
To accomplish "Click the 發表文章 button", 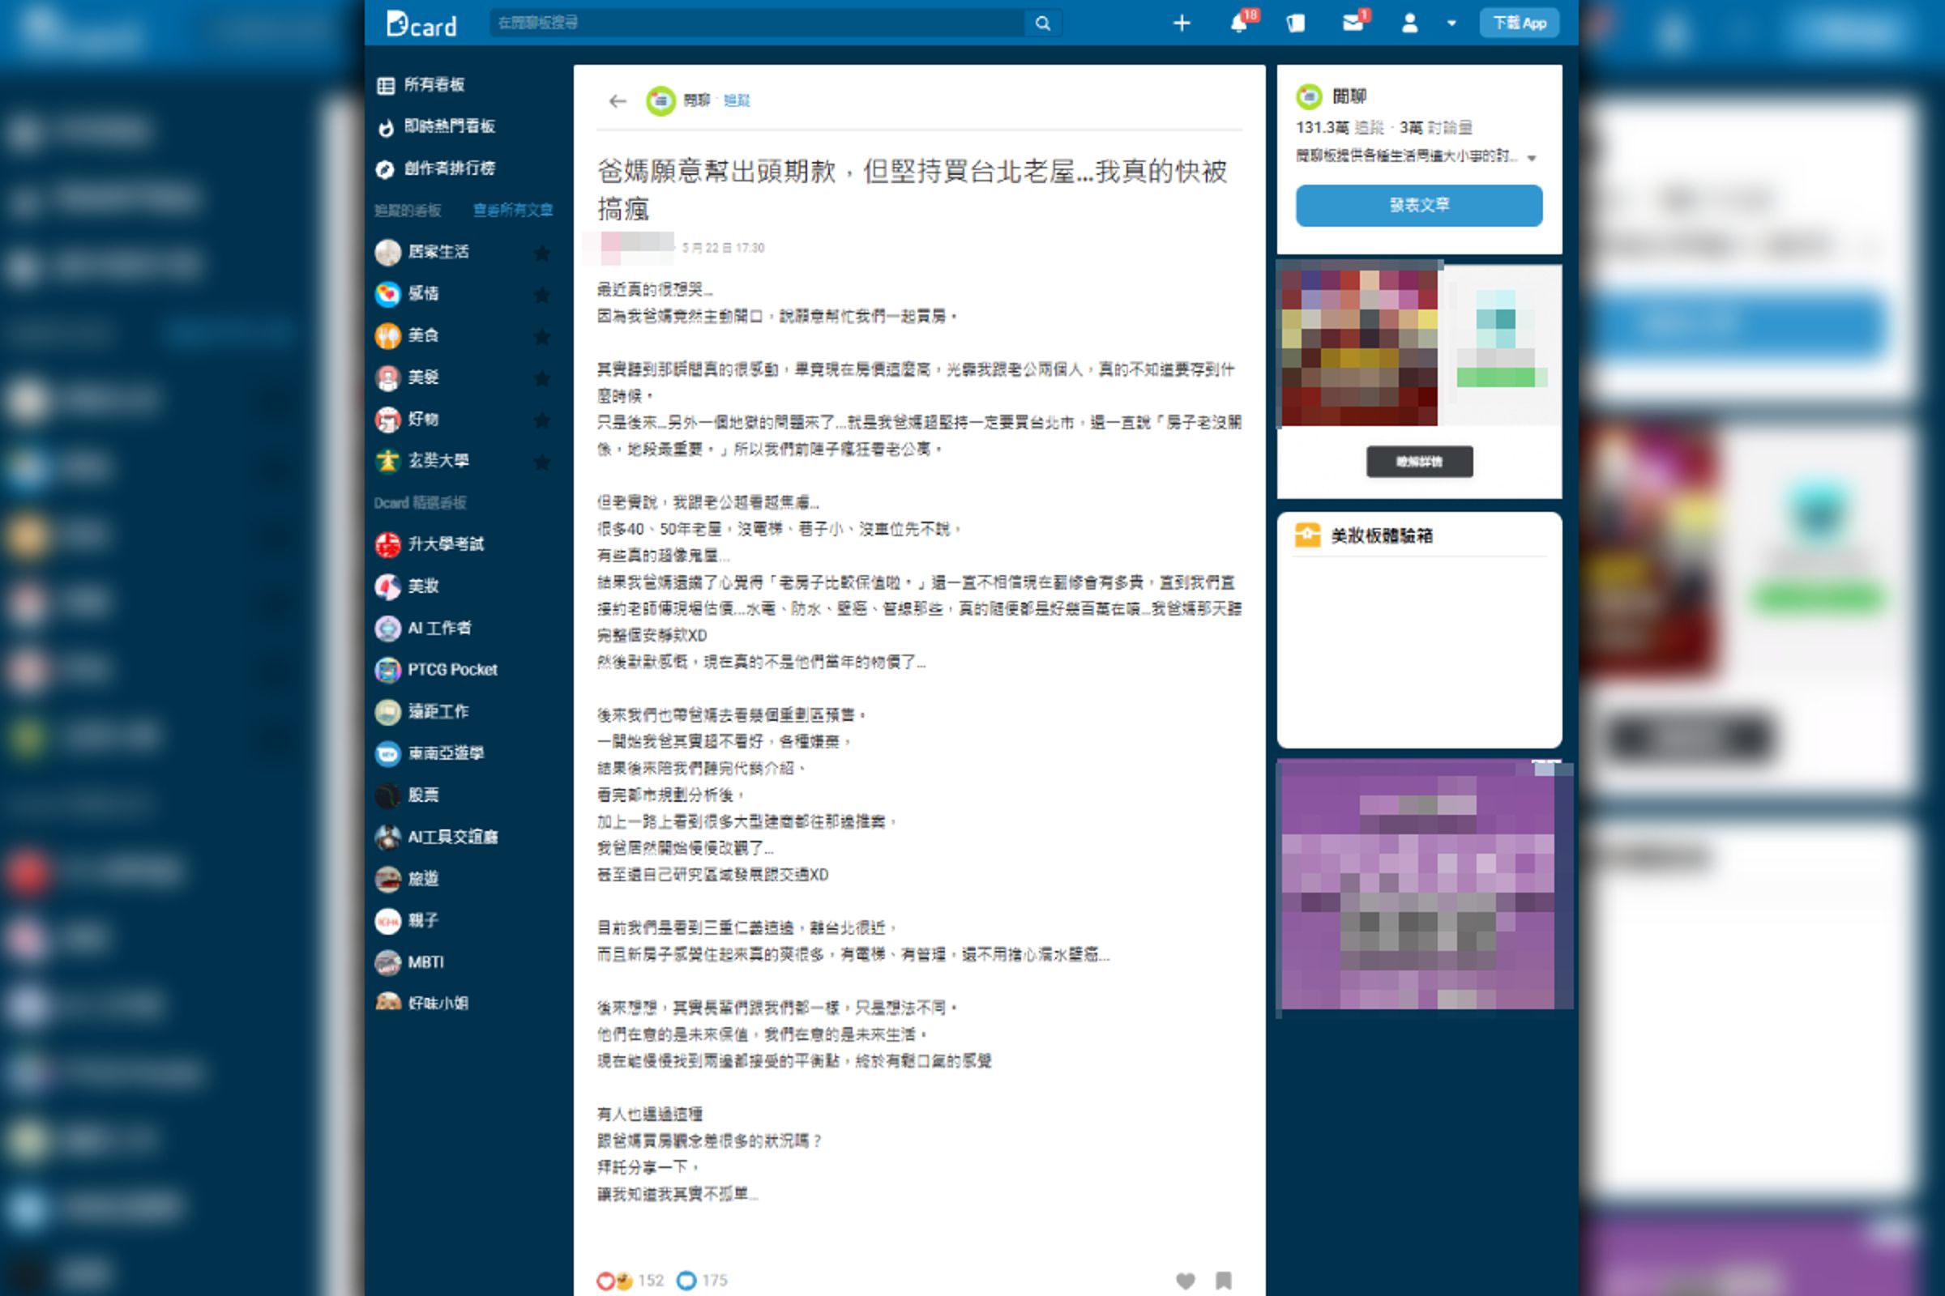I will 1419,205.
